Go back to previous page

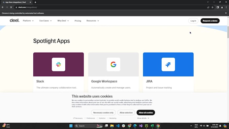point(3,7)
